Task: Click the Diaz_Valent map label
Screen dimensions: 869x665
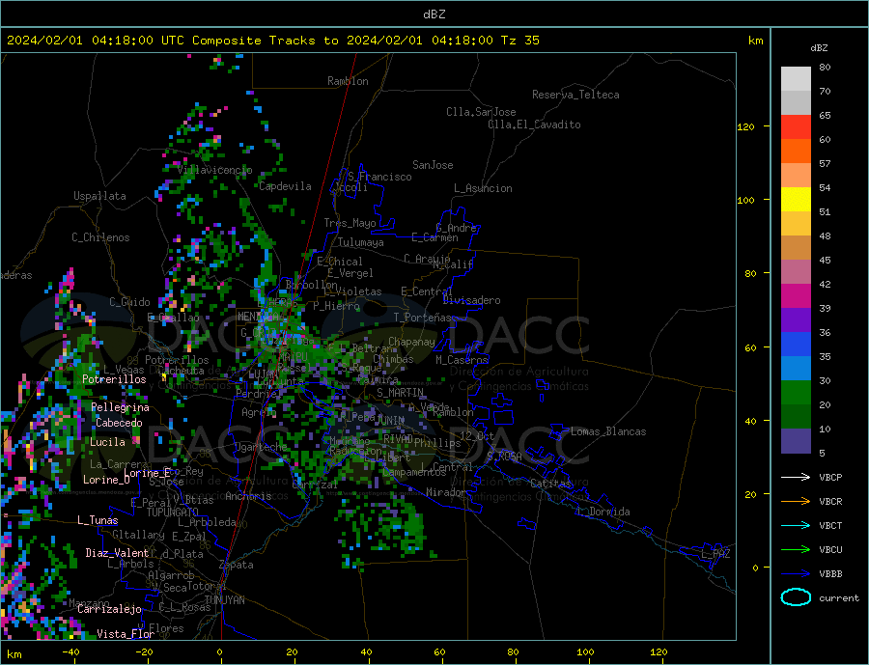Action: click(117, 553)
